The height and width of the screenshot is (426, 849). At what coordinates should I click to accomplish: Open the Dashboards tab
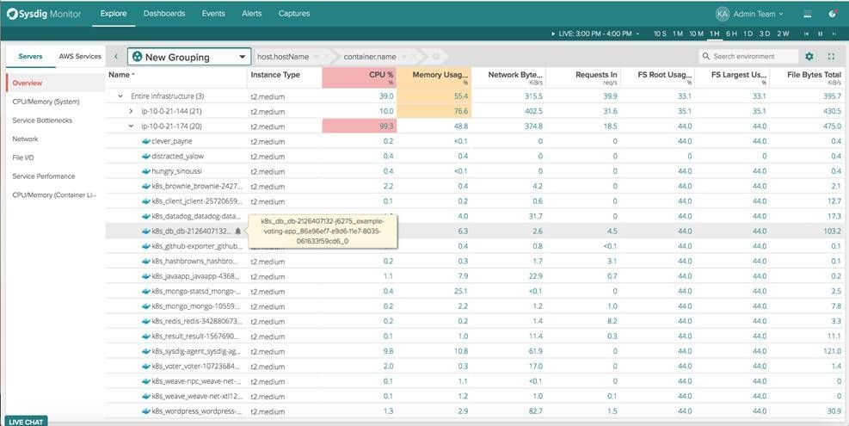tap(164, 14)
